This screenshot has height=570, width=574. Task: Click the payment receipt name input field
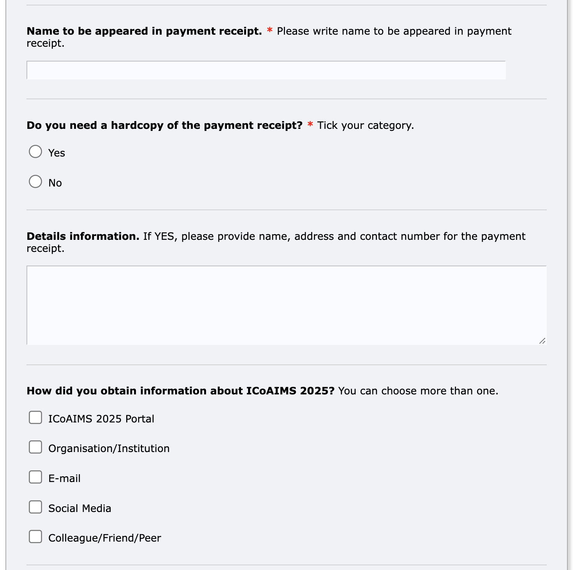pos(266,70)
